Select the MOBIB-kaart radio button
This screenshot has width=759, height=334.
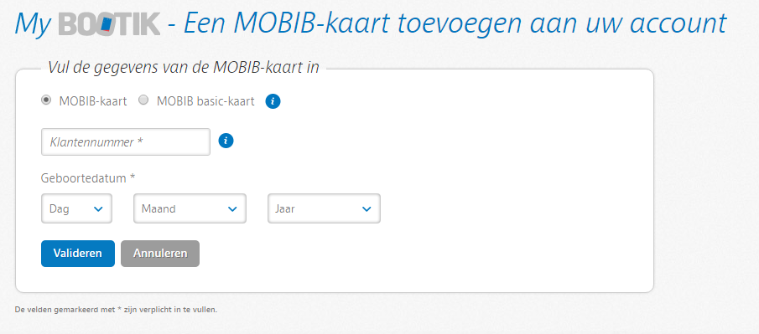click(46, 100)
